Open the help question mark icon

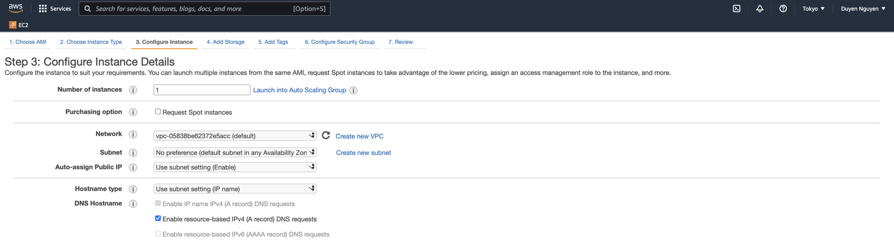click(783, 9)
